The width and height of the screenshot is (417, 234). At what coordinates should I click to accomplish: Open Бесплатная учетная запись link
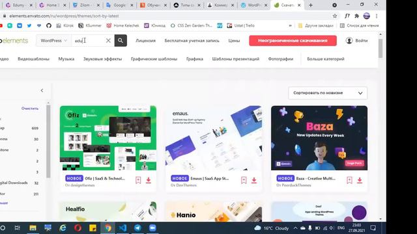pos(192,40)
